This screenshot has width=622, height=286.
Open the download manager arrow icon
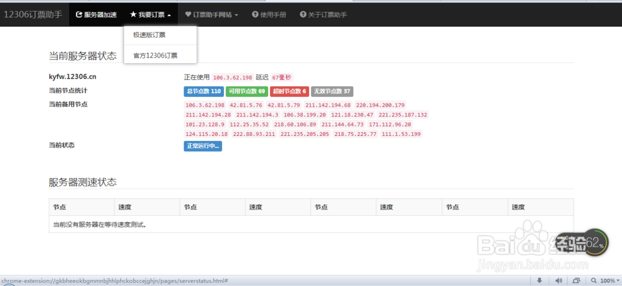pyautogui.click(x=539, y=280)
